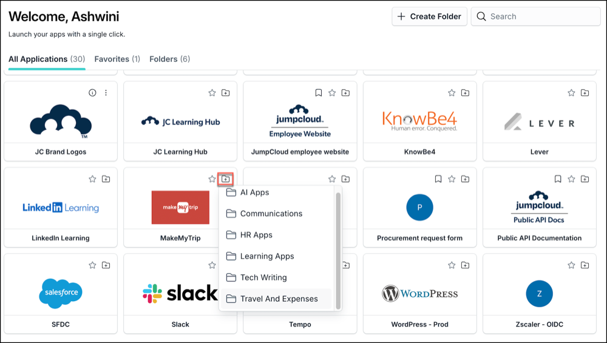Viewport: 607px width, 343px height.
Task: Star the SFDC application
Action: pyautogui.click(x=92, y=265)
